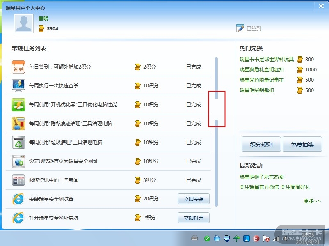Click the 每周执行一次快速查杀 task text

coord(54,86)
